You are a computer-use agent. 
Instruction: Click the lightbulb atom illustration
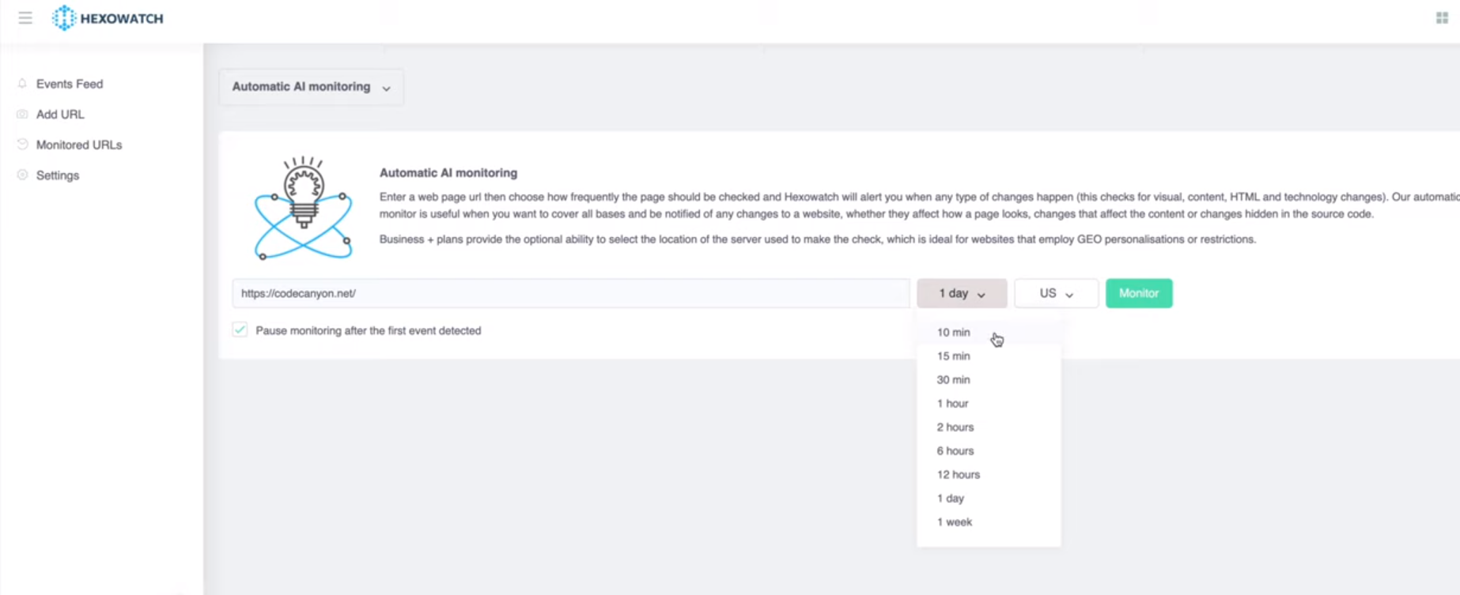303,209
